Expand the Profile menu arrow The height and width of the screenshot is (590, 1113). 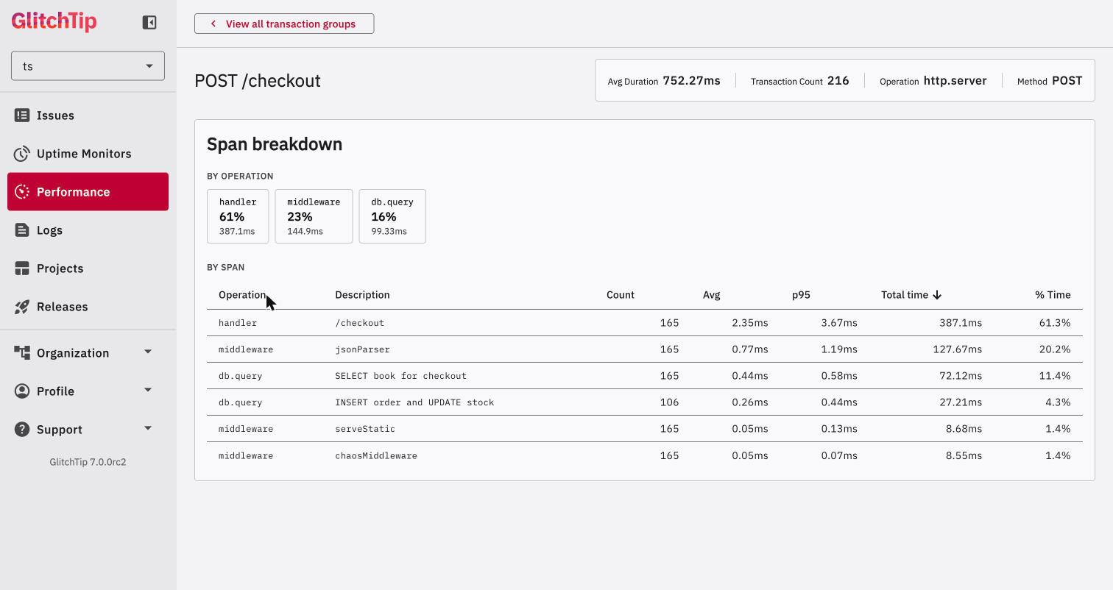coord(148,391)
